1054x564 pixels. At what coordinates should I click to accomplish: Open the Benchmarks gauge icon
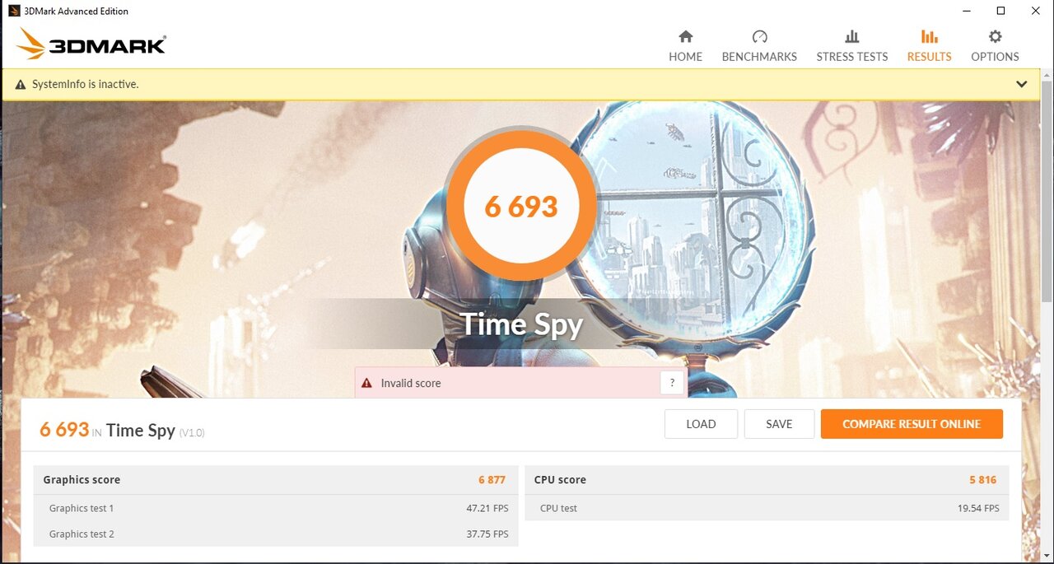[x=759, y=36]
